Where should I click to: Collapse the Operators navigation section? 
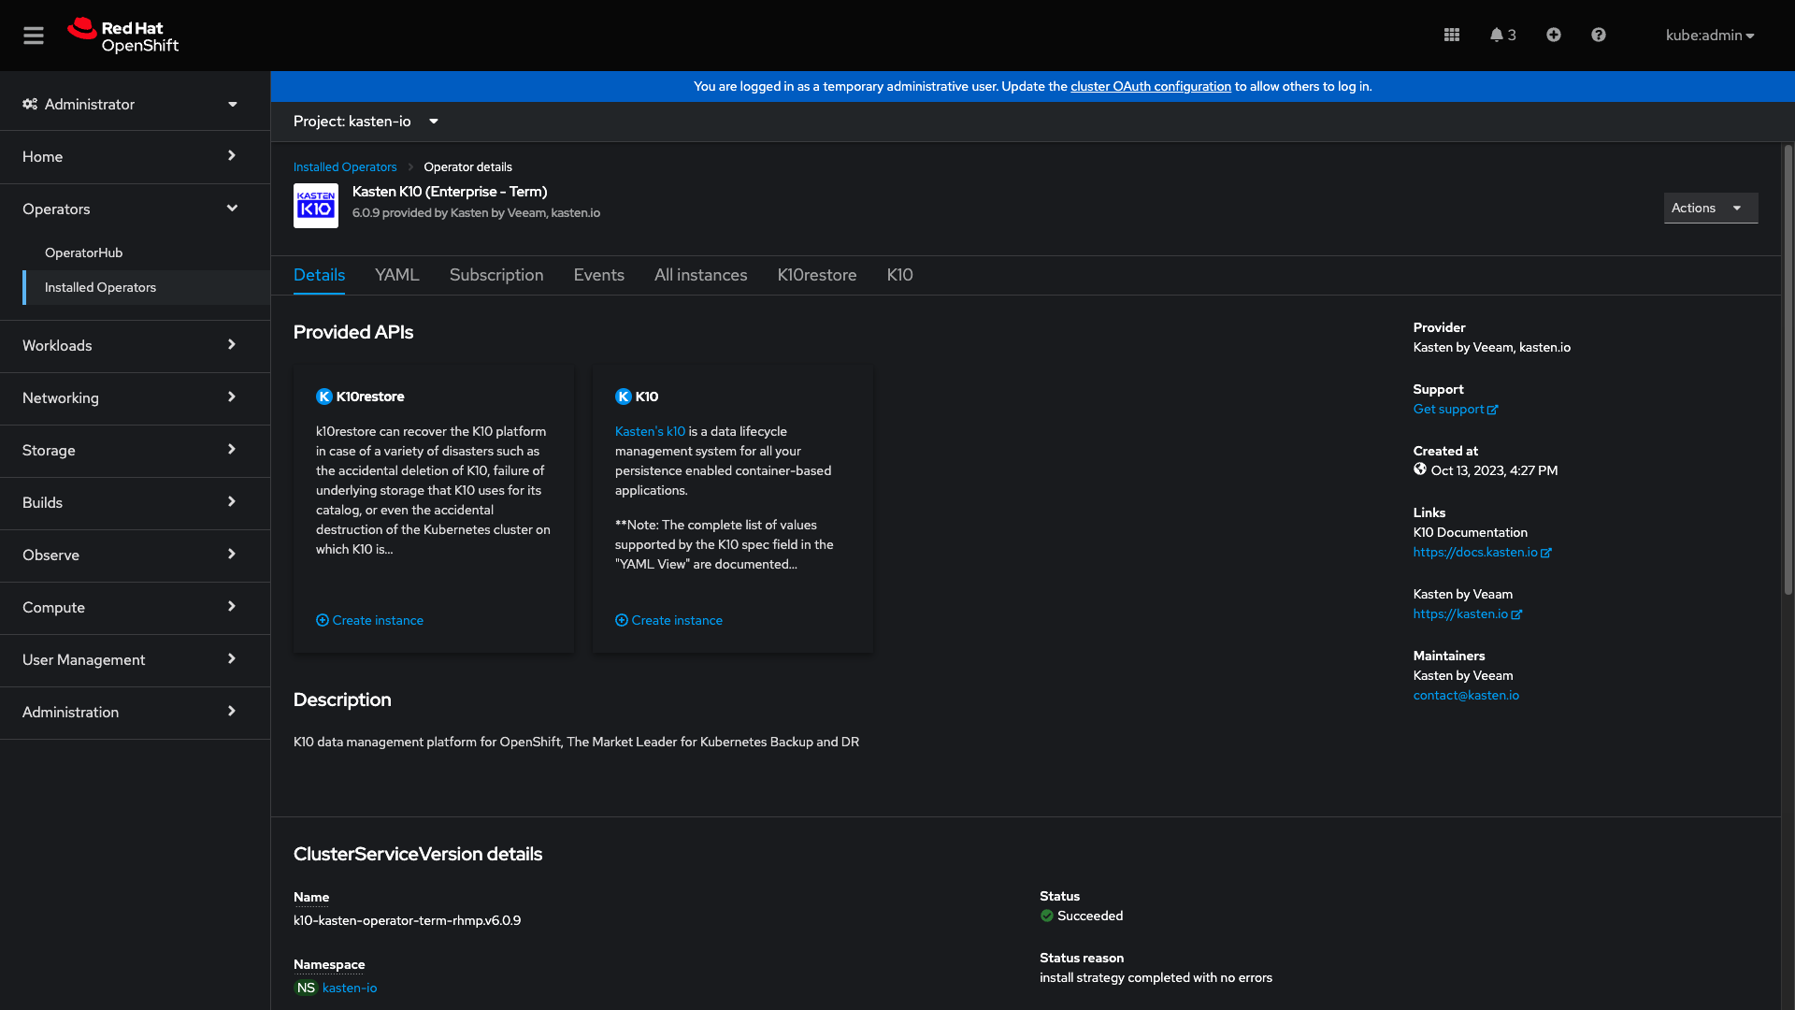click(x=135, y=209)
